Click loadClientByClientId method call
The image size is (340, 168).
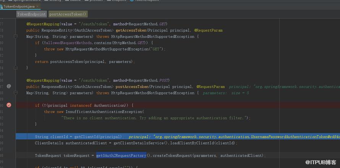(x=192, y=143)
